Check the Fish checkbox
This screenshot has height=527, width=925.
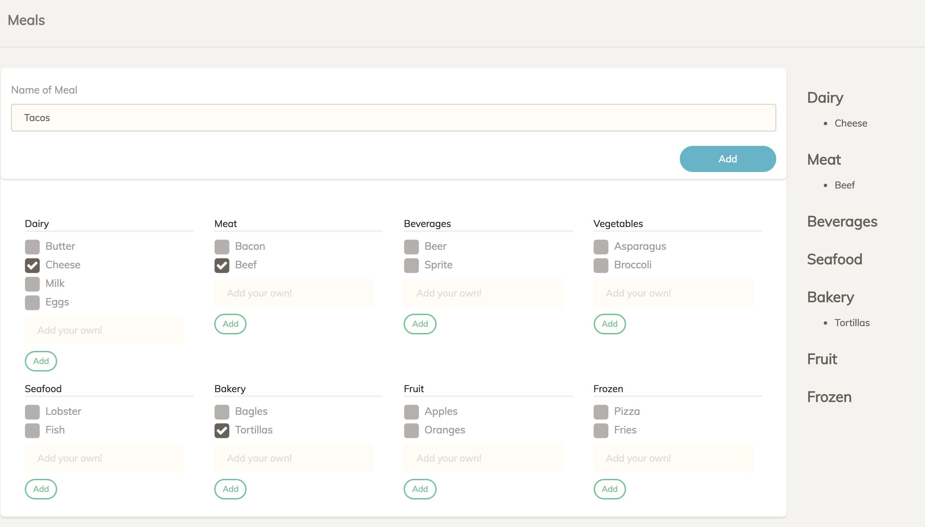[32, 430]
